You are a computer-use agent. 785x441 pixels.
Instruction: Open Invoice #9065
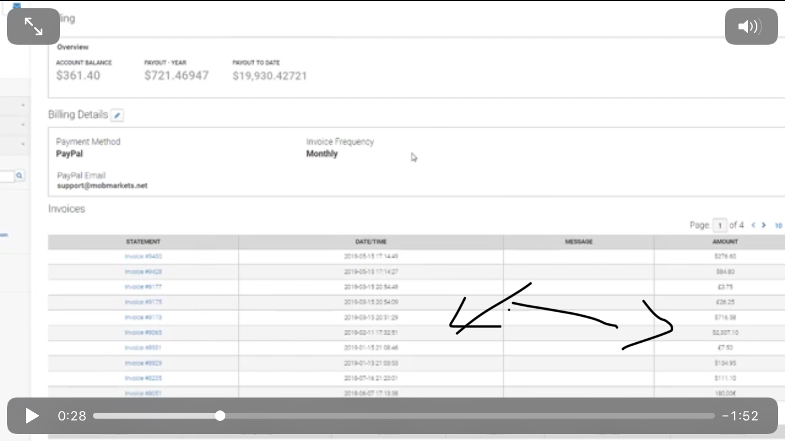pos(143,333)
